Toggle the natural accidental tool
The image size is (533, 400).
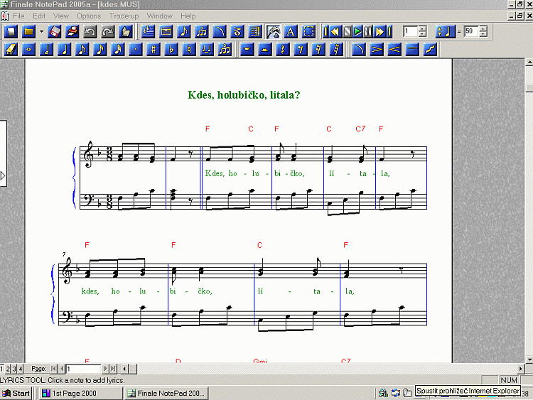pos(189,49)
